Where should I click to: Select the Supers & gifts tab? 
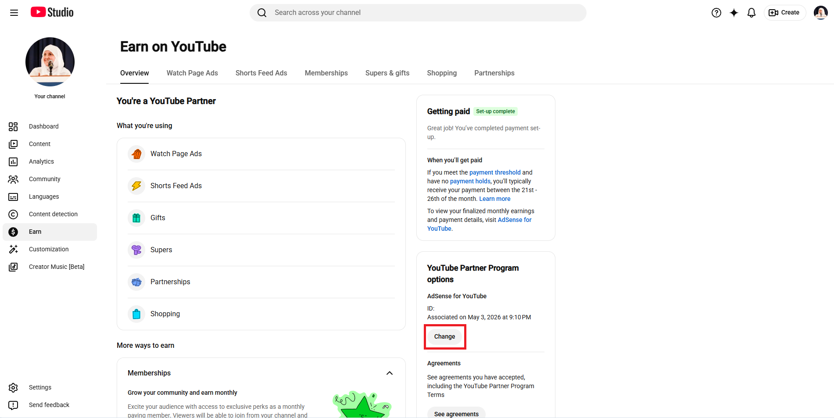click(x=387, y=73)
